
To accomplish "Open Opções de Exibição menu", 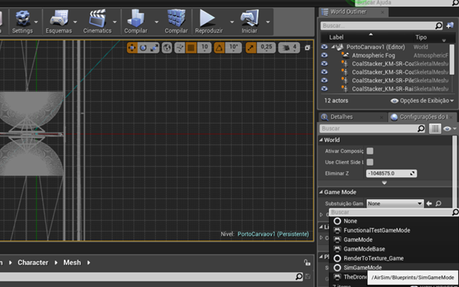I will pos(422,100).
